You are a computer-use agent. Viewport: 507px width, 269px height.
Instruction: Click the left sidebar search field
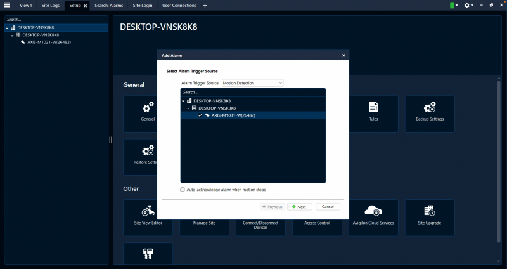(56, 20)
